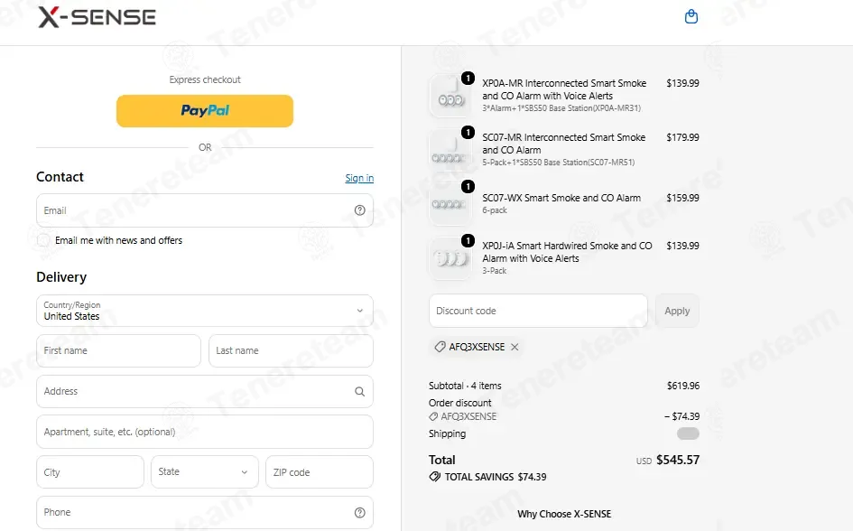The image size is (853, 531).
Task: Click the Subtotal $619.96 amount
Action: point(683,386)
